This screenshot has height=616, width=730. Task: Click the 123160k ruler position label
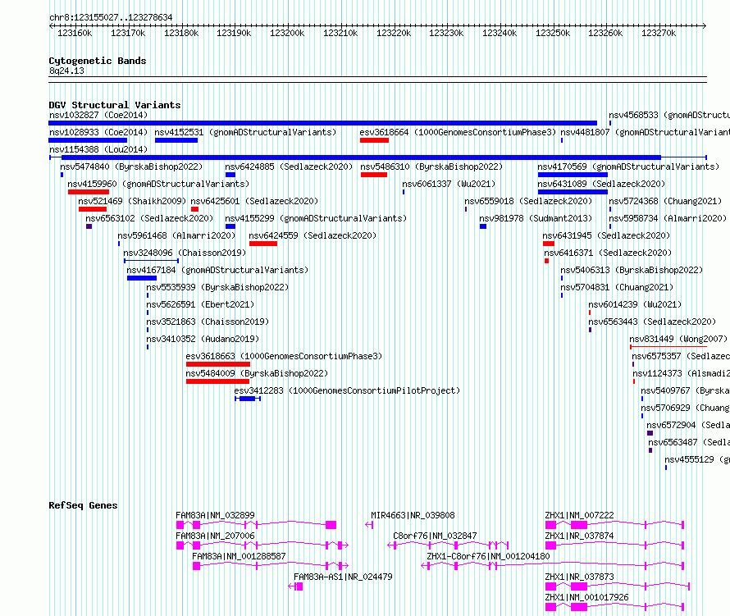coord(75,33)
